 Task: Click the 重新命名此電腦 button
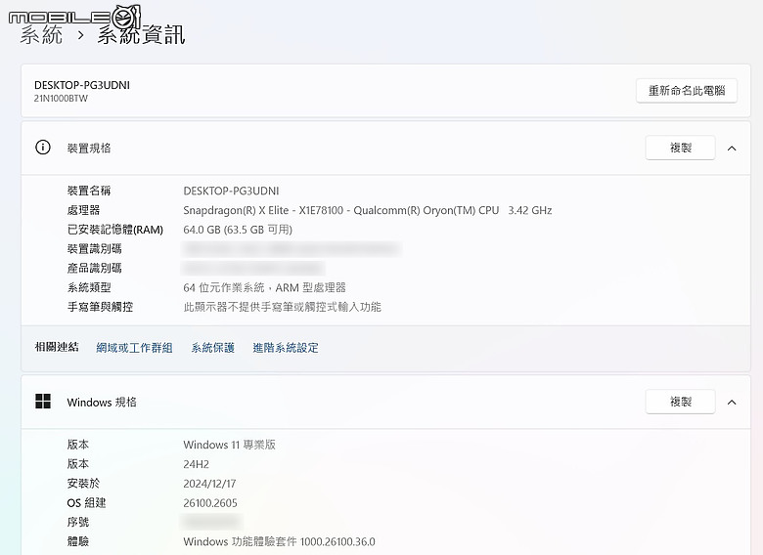tap(686, 91)
